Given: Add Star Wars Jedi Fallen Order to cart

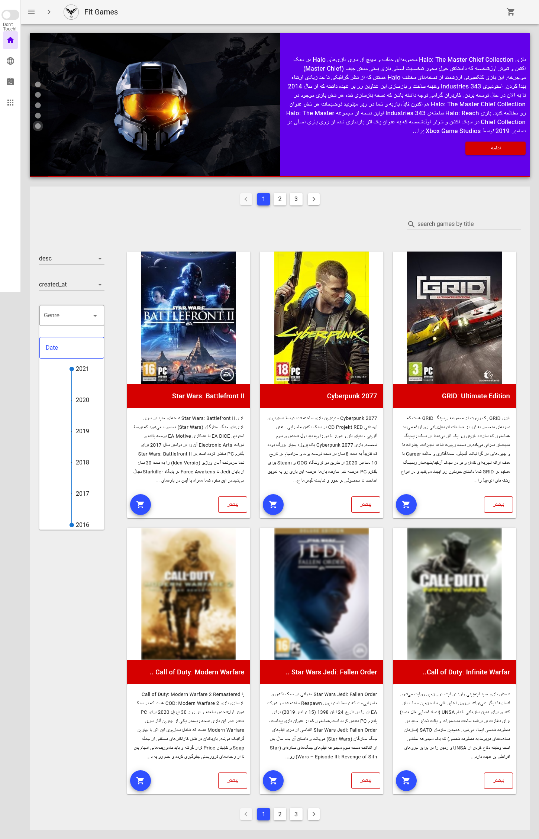Looking at the screenshot, I should point(273,781).
